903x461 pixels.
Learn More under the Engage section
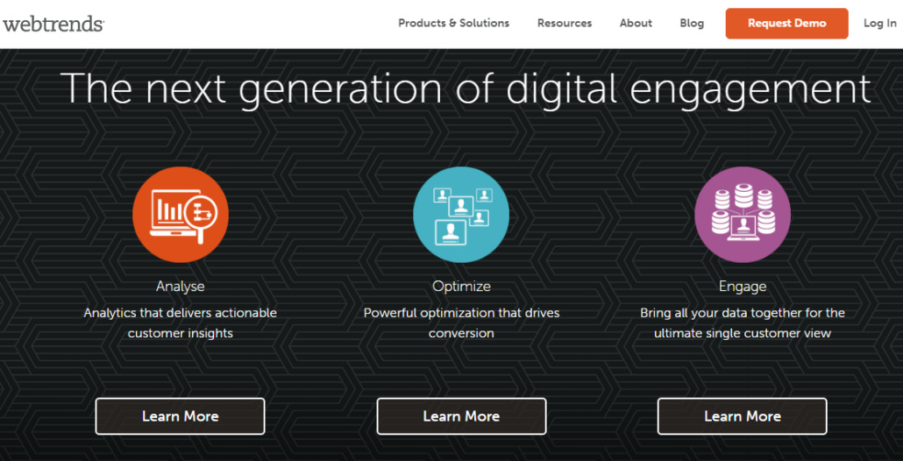743,416
